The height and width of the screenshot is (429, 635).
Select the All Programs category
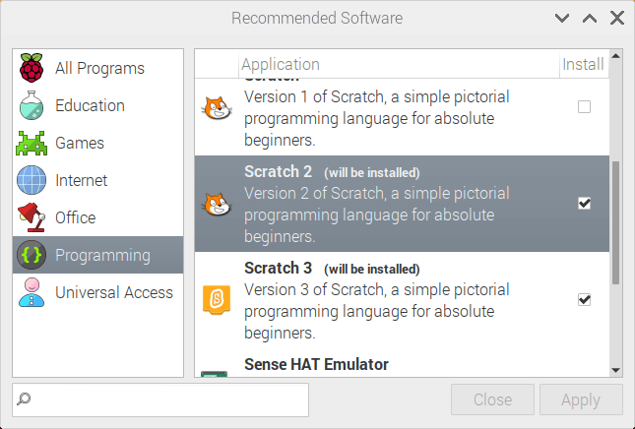click(98, 68)
